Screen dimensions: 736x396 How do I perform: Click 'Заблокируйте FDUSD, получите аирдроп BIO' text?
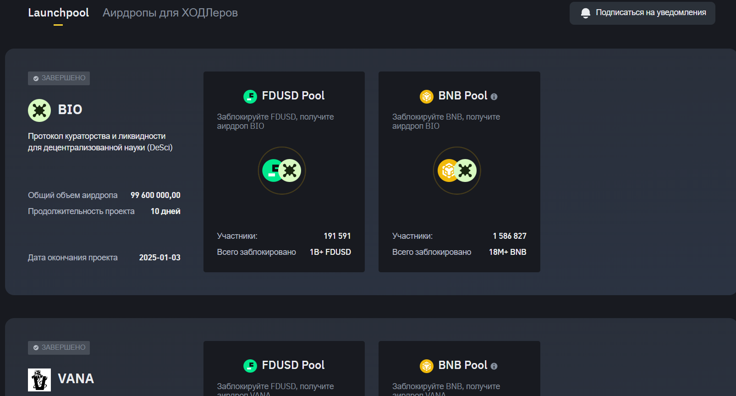[x=275, y=121]
